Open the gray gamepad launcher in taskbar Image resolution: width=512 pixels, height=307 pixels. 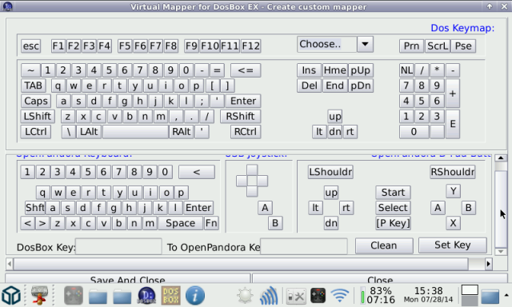point(74,296)
